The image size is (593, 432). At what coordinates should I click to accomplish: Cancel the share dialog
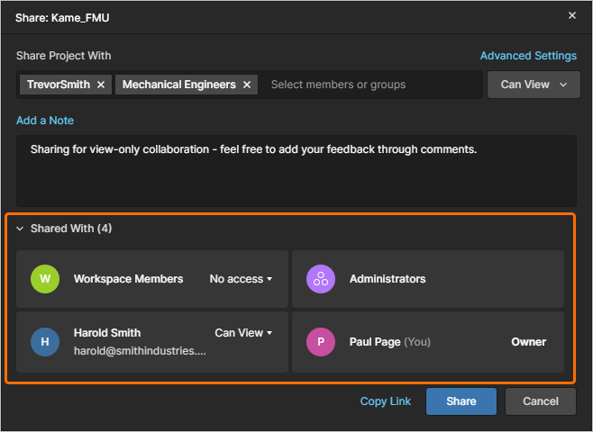(x=540, y=401)
